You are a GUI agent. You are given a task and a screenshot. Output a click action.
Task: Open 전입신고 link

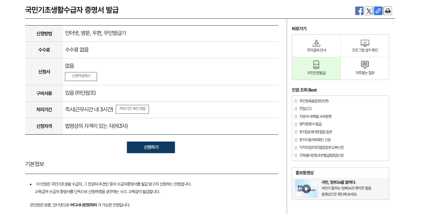tap(305, 109)
